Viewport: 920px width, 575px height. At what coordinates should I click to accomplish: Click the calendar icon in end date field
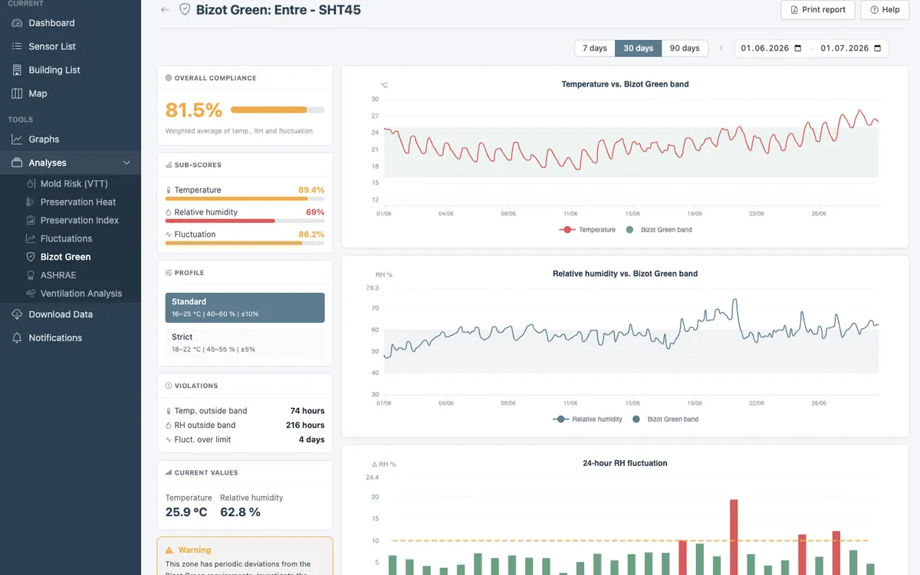coord(878,48)
